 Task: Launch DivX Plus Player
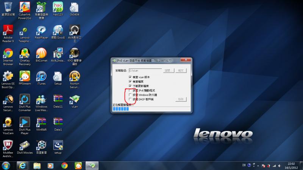(x=25, y=125)
